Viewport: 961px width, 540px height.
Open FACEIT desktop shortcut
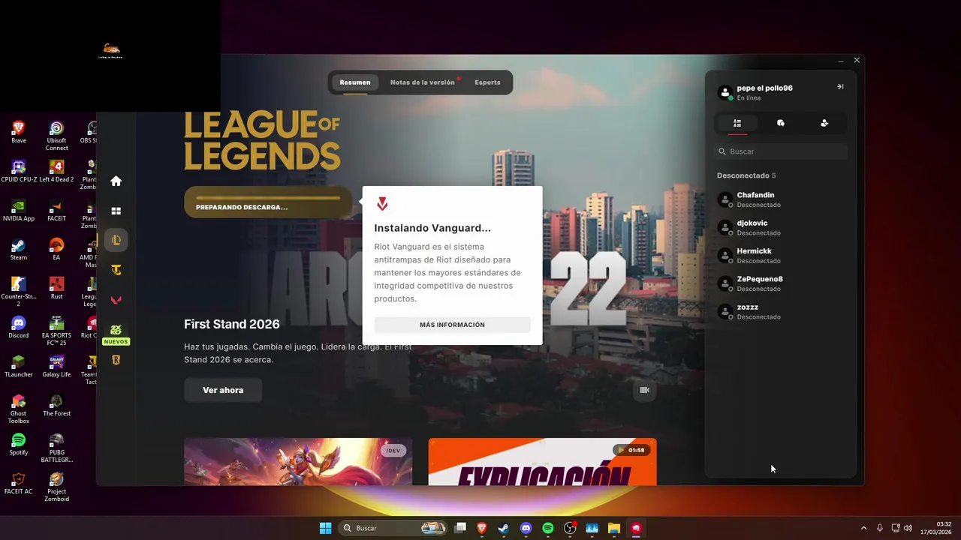coord(56,210)
